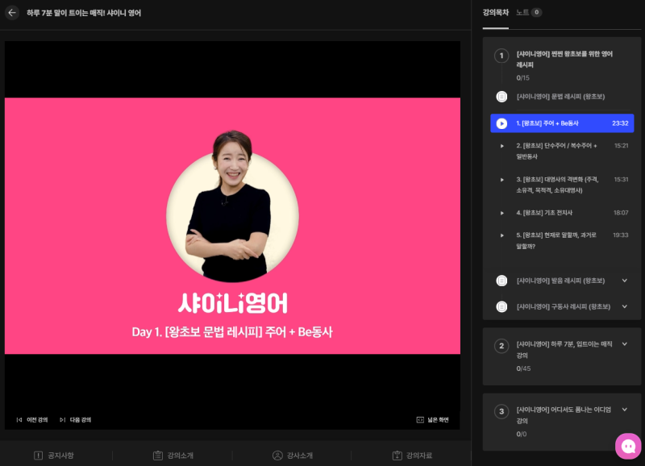
Task: Expand section 3 어디서도 폼나는 이디엄 강의
Action: click(624, 410)
